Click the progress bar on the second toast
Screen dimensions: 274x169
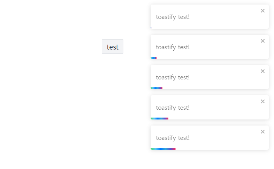(153, 58)
